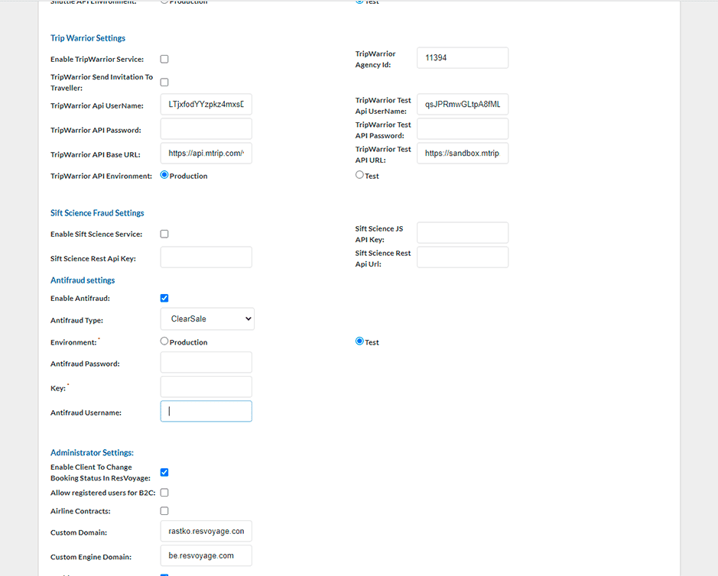Viewport: 718px width, 576px height.
Task: Click the TripWarrior Api UserName field
Action: point(206,105)
